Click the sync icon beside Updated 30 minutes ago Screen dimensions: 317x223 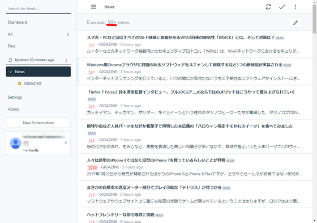10,60
